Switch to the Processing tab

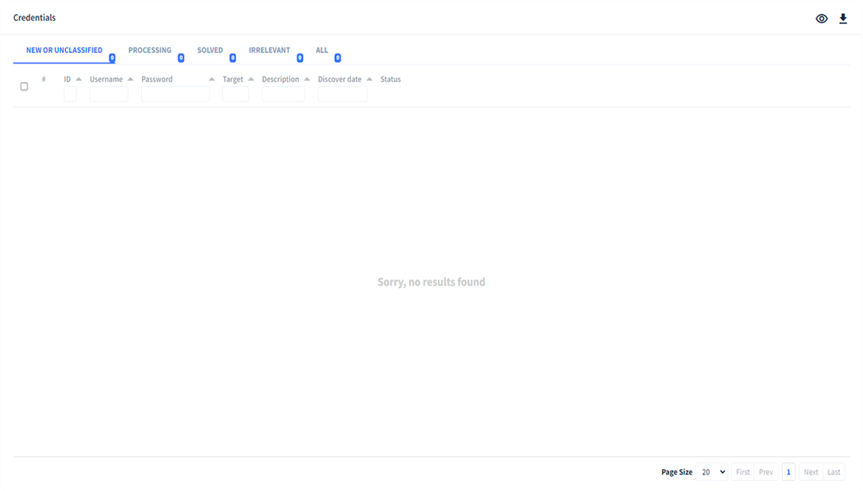(x=150, y=50)
